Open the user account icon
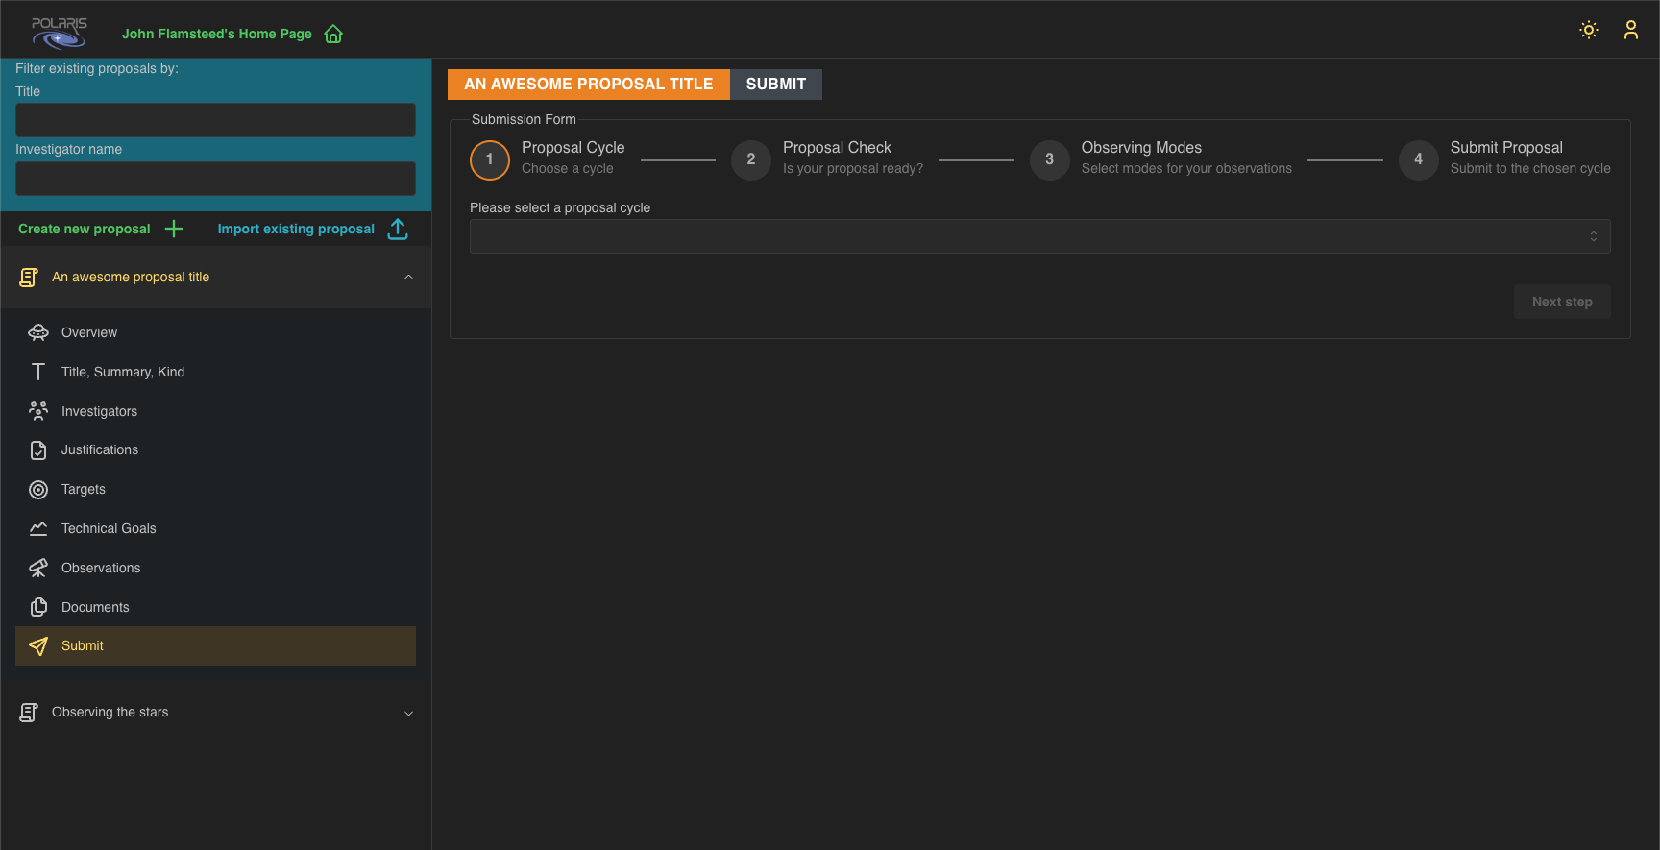 pos(1630,30)
